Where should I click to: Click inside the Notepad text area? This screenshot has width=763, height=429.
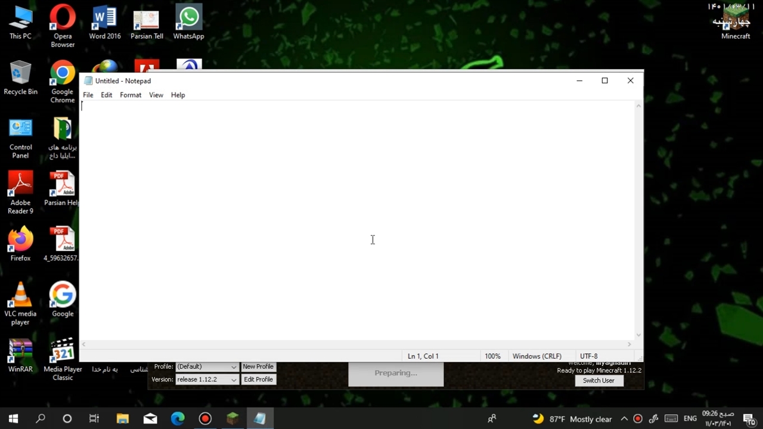(x=358, y=220)
